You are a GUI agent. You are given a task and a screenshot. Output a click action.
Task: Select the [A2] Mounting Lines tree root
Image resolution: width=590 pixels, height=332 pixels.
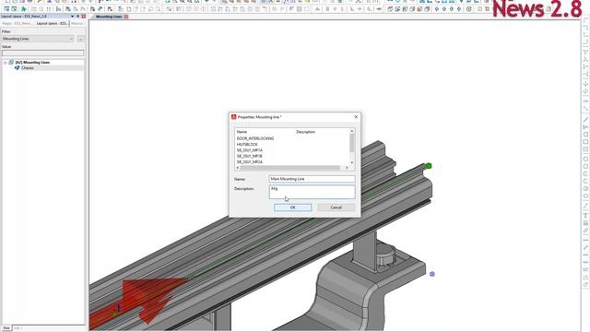pos(32,63)
